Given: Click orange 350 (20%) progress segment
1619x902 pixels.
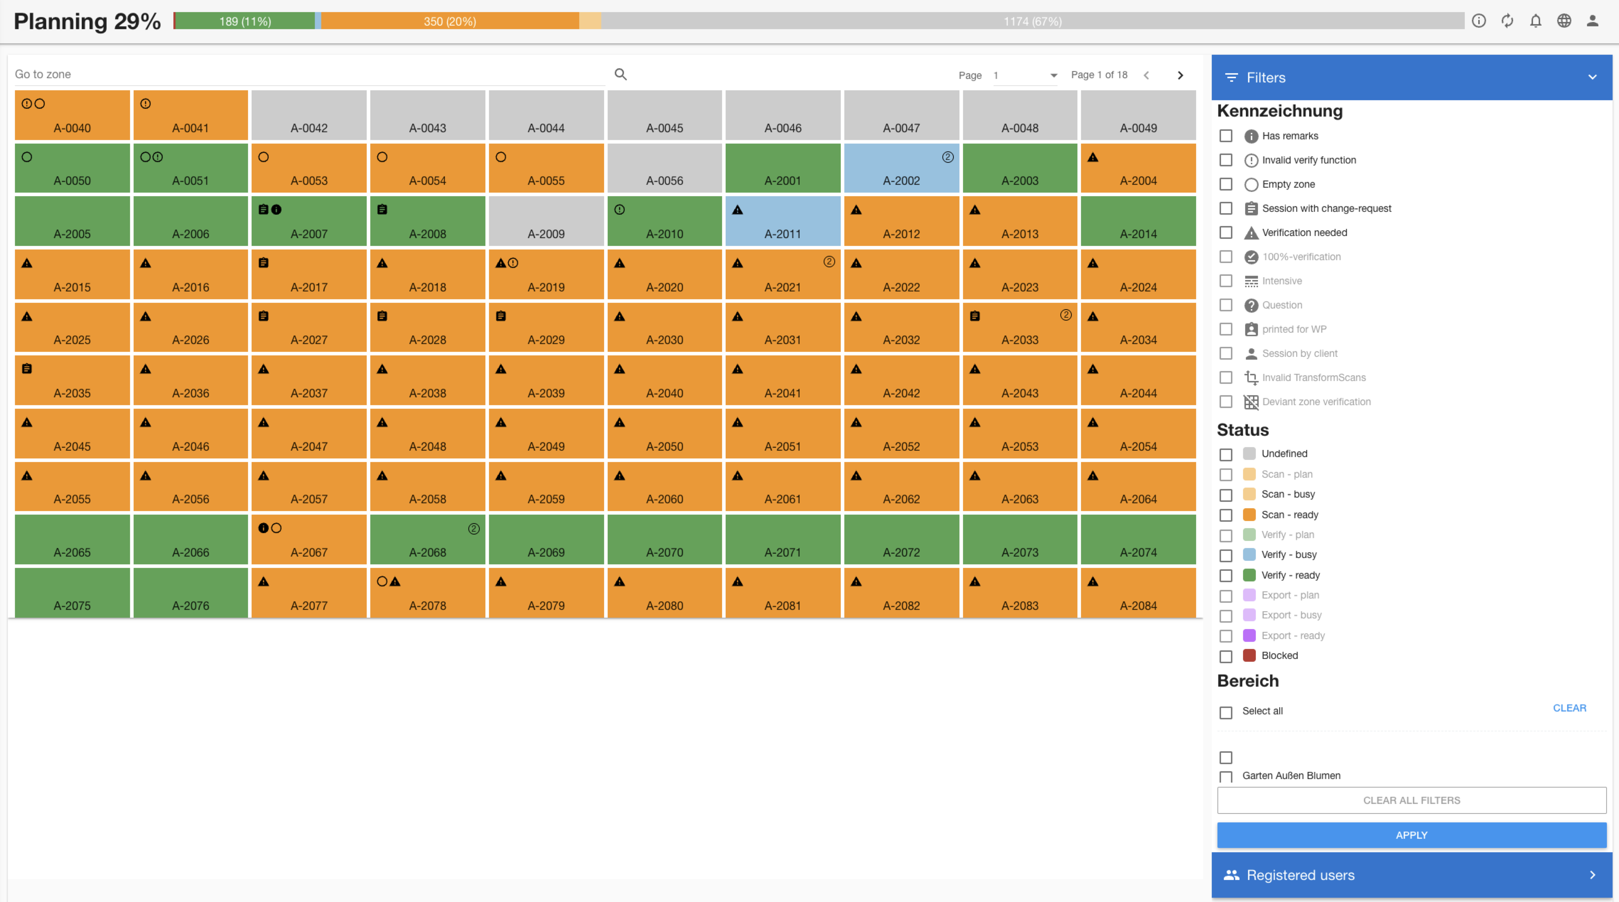Looking at the screenshot, I should pos(450,21).
